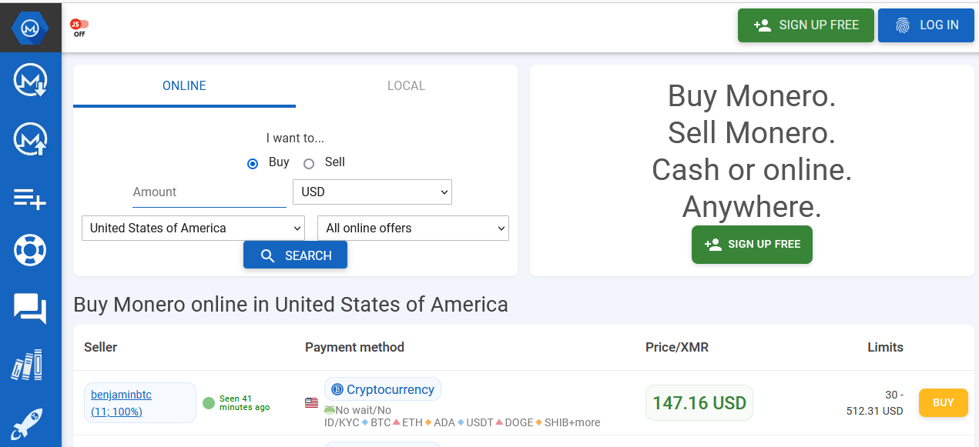Open the All online offers dropdown
The image size is (979, 447).
[413, 228]
